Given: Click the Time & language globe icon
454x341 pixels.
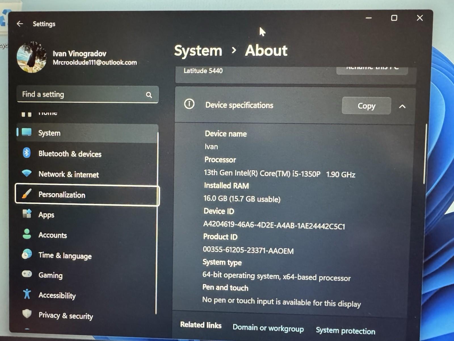Looking at the screenshot, I should (x=27, y=254).
